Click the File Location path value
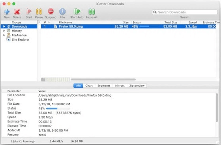The height and width of the screenshot is (145, 221). (75, 95)
